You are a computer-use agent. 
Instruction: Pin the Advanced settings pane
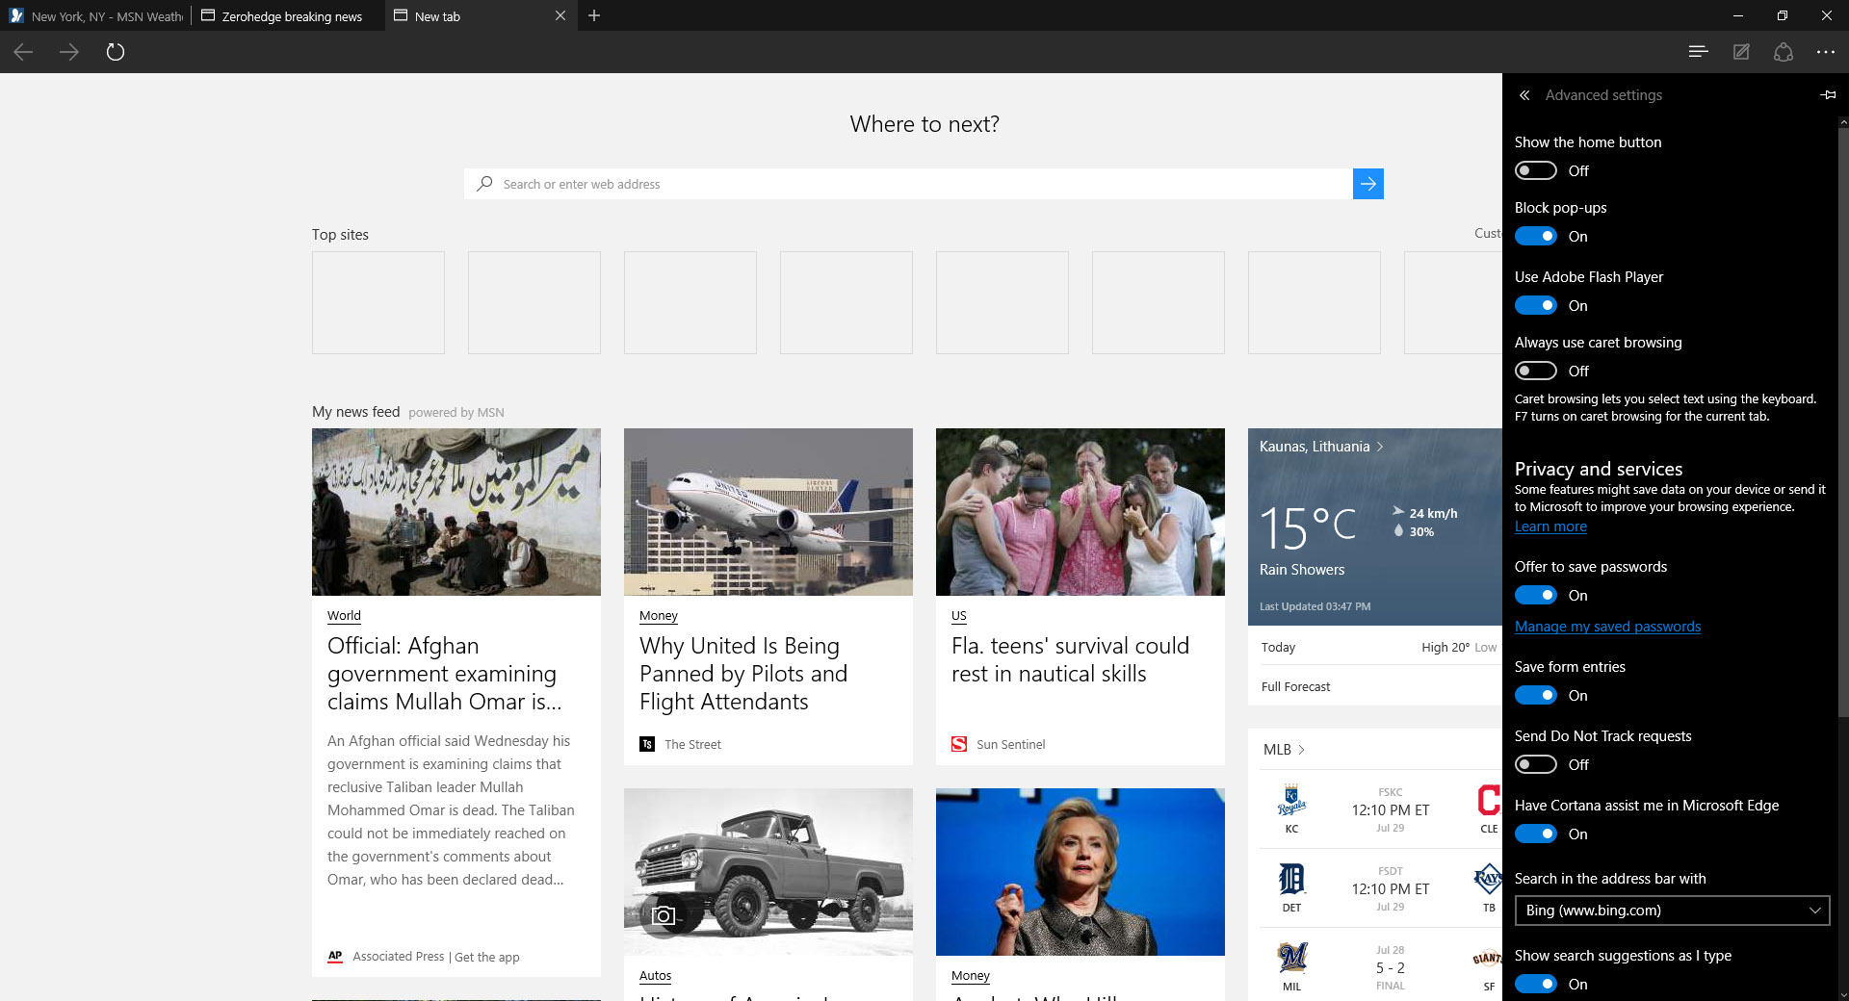click(x=1829, y=94)
